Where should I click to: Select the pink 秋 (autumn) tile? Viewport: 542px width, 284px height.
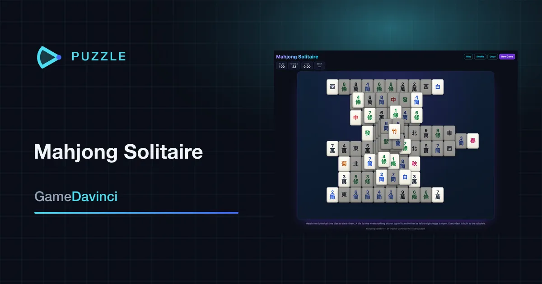click(x=414, y=164)
